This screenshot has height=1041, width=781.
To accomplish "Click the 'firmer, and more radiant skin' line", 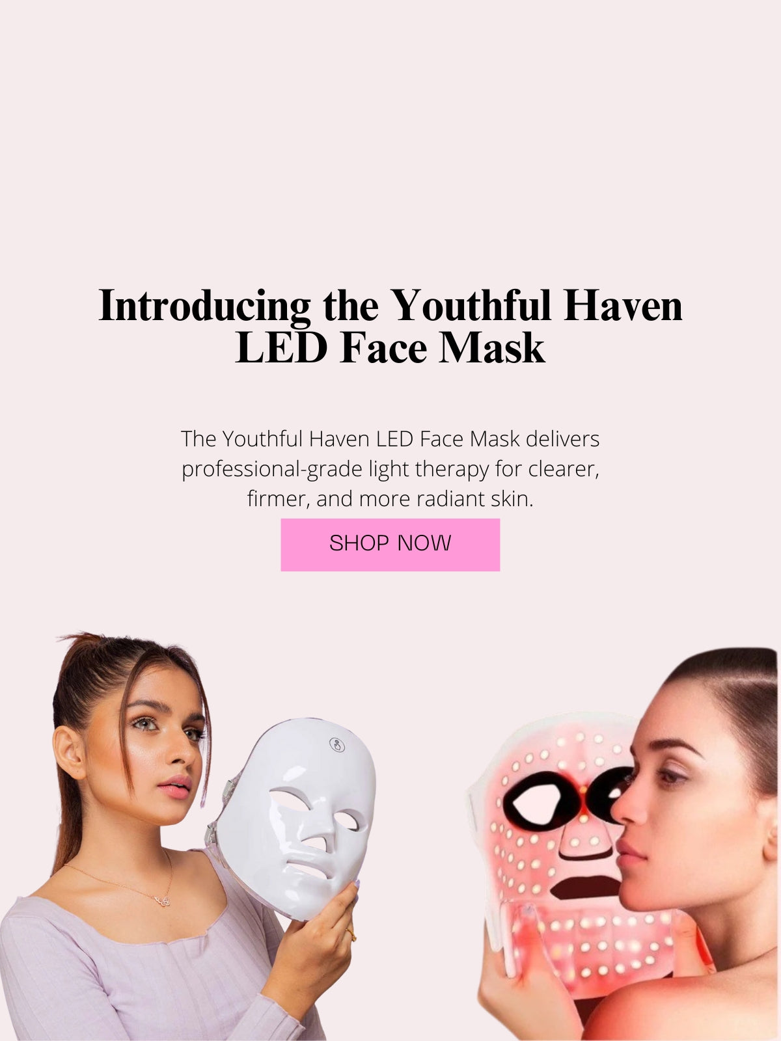I will 390,499.
